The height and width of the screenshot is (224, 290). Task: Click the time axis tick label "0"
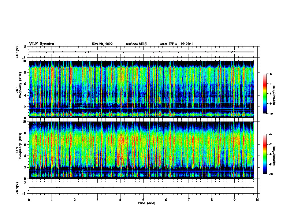click(x=29, y=200)
